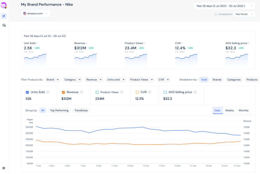Click the 2.5K Unit Sold value

(28, 48)
